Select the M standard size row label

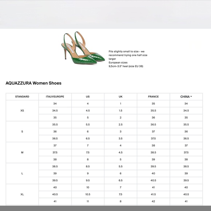click(22, 152)
